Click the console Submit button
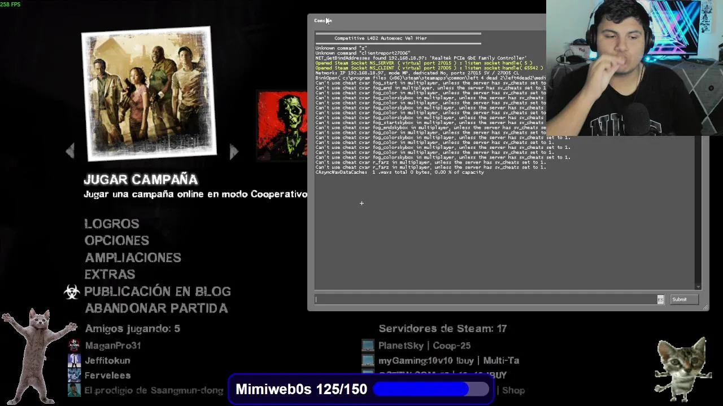Viewport: 723px width, 406px height. pyautogui.click(x=683, y=299)
